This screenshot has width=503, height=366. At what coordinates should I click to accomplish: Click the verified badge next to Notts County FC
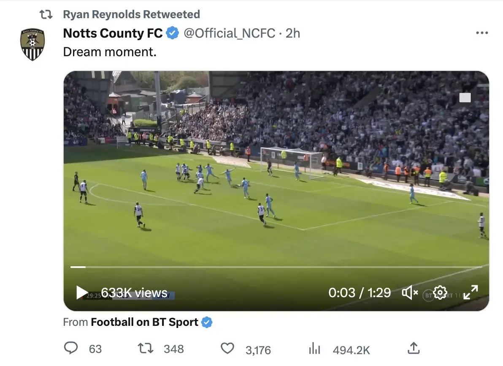point(172,33)
